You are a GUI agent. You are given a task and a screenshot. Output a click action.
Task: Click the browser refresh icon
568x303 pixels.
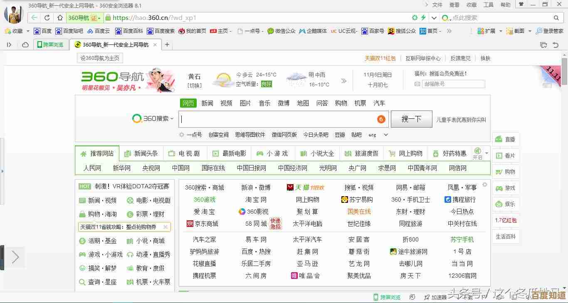[47, 18]
